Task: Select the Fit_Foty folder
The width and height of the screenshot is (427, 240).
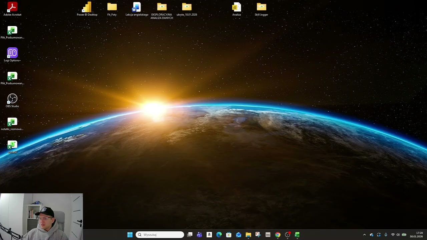Action: click(112, 9)
